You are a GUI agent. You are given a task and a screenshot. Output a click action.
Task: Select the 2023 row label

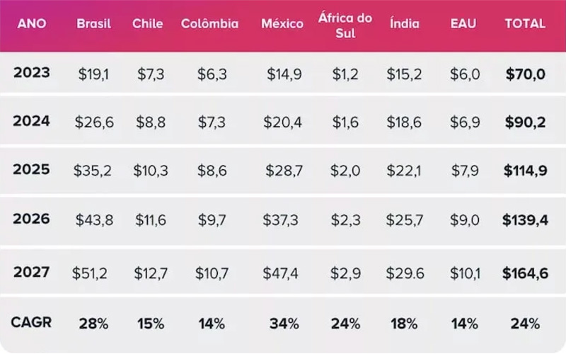point(32,73)
